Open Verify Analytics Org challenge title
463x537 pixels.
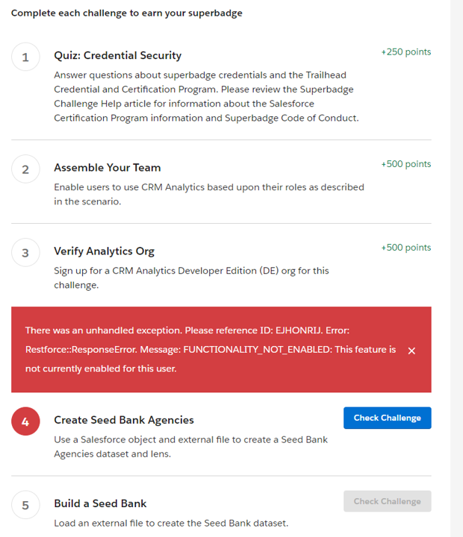click(x=104, y=251)
